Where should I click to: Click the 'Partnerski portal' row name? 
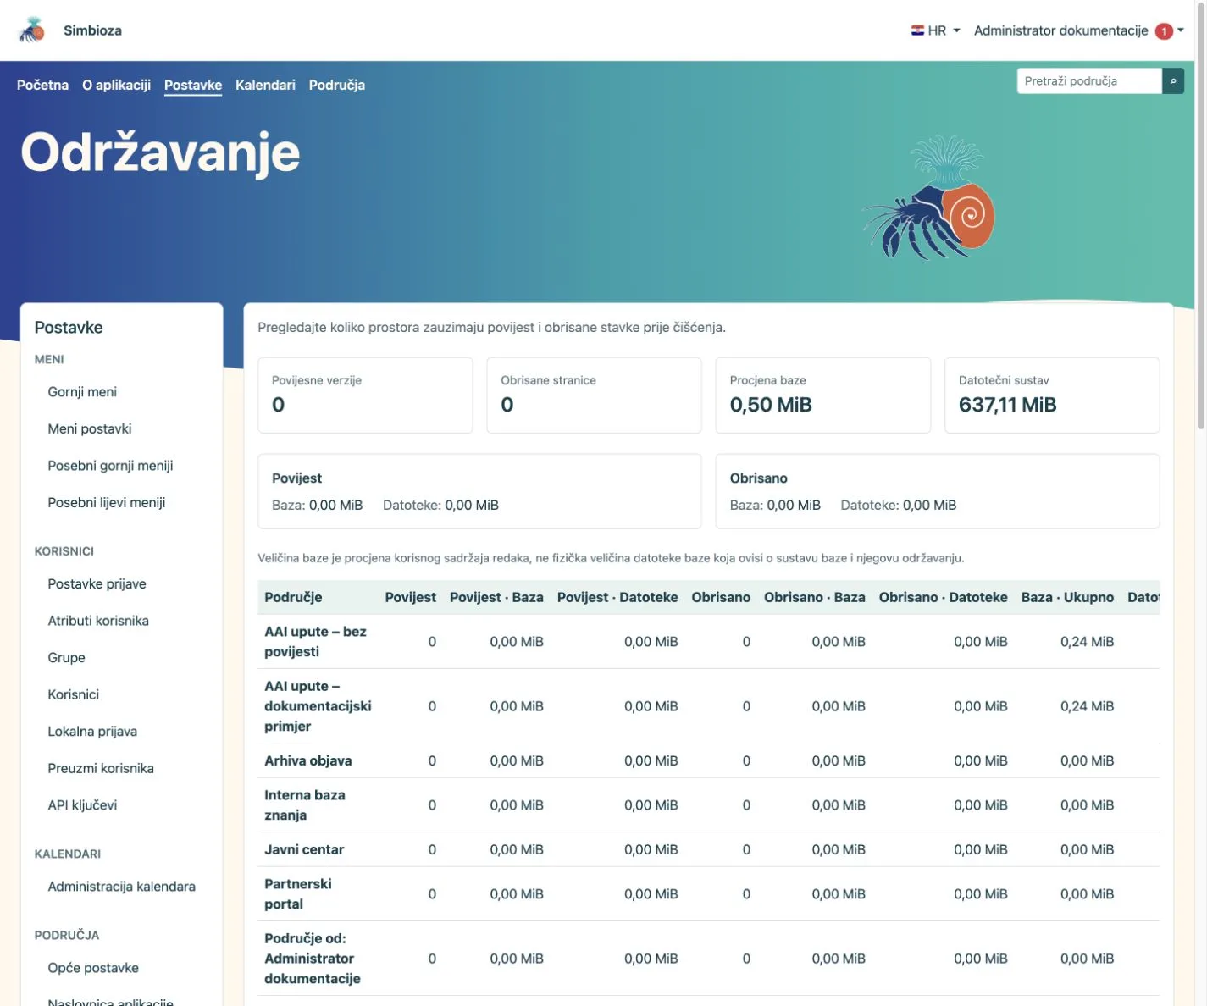pos(298,894)
